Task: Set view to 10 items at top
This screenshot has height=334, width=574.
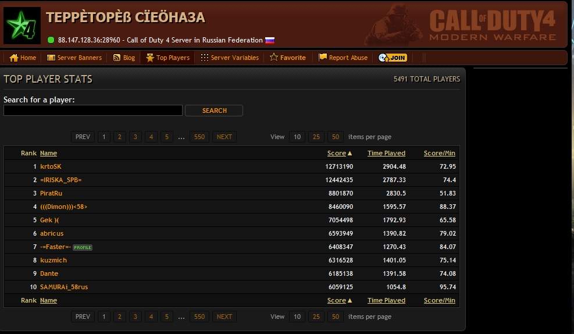Action: point(297,137)
